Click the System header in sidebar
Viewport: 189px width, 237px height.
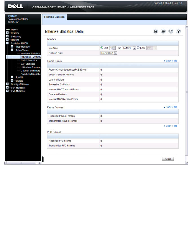[x=12, y=16]
